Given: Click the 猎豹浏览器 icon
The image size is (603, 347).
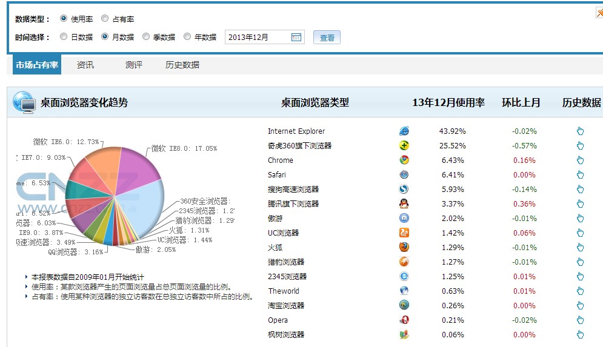Looking at the screenshot, I should click(x=404, y=262).
